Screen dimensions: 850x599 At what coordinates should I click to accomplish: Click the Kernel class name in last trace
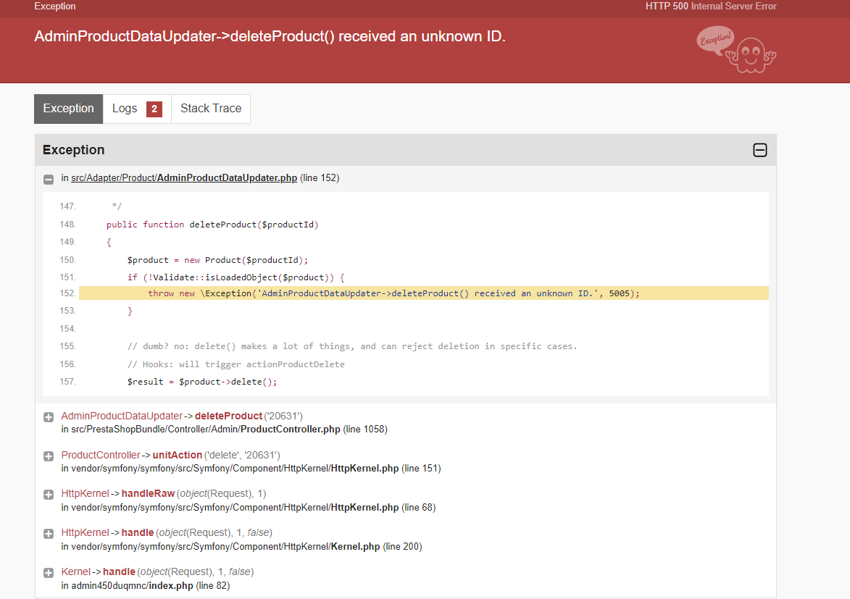click(x=76, y=571)
